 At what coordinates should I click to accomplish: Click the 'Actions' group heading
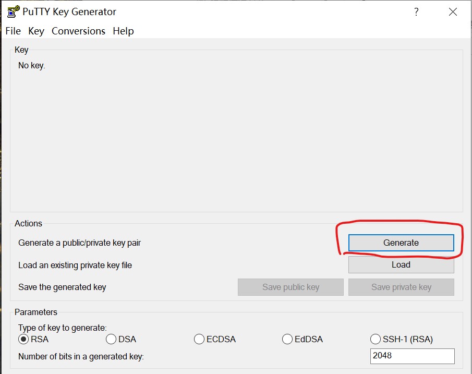pos(28,223)
